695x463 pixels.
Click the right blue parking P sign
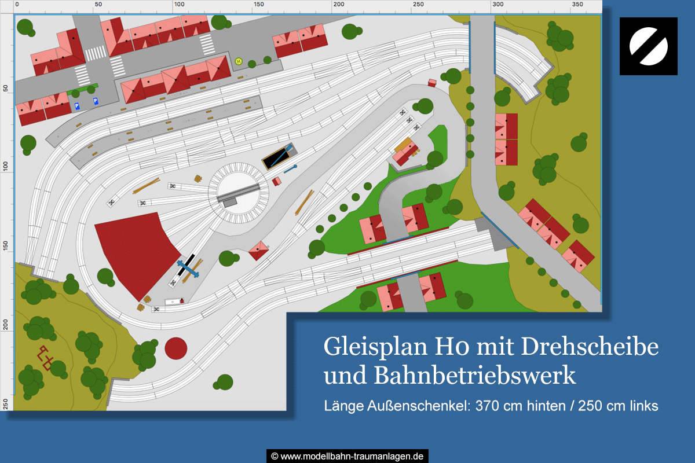[96, 101]
